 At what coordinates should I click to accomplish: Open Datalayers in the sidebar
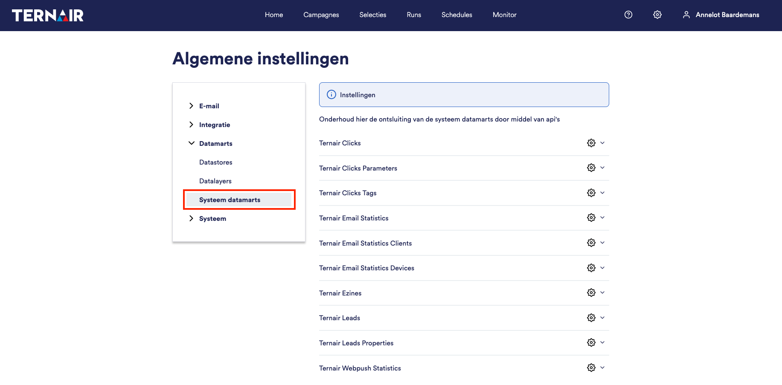[215, 181]
